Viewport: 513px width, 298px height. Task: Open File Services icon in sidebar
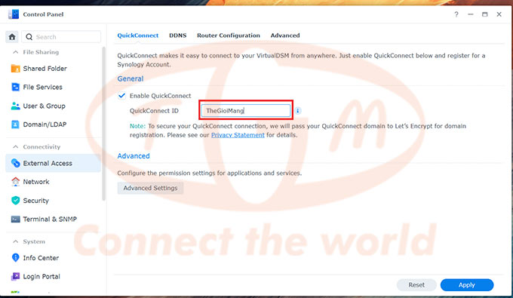click(x=15, y=87)
